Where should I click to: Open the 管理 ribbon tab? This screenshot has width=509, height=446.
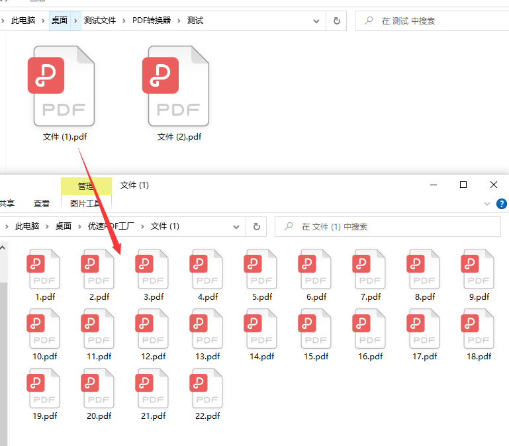(86, 187)
